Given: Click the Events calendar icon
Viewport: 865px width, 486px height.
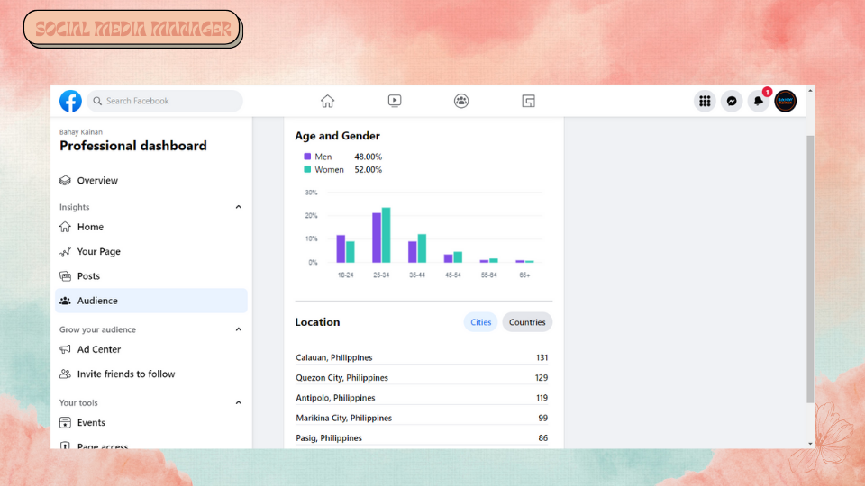Looking at the screenshot, I should click(65, 423).
